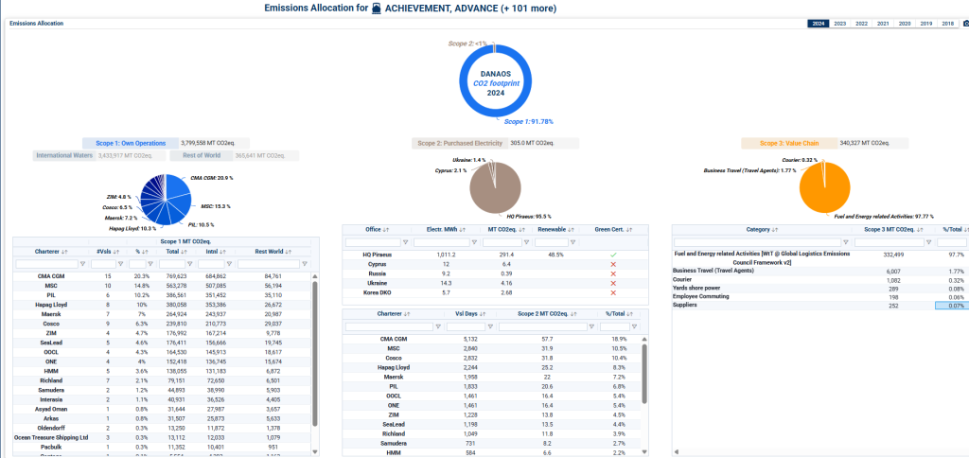Click the 5,132 Vsl Days cell for CMA CGM

(x=469, y=340)
